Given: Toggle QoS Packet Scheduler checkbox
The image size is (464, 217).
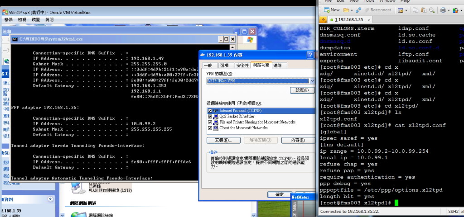Looking at the screenshot, I should (x=210, y=116).
